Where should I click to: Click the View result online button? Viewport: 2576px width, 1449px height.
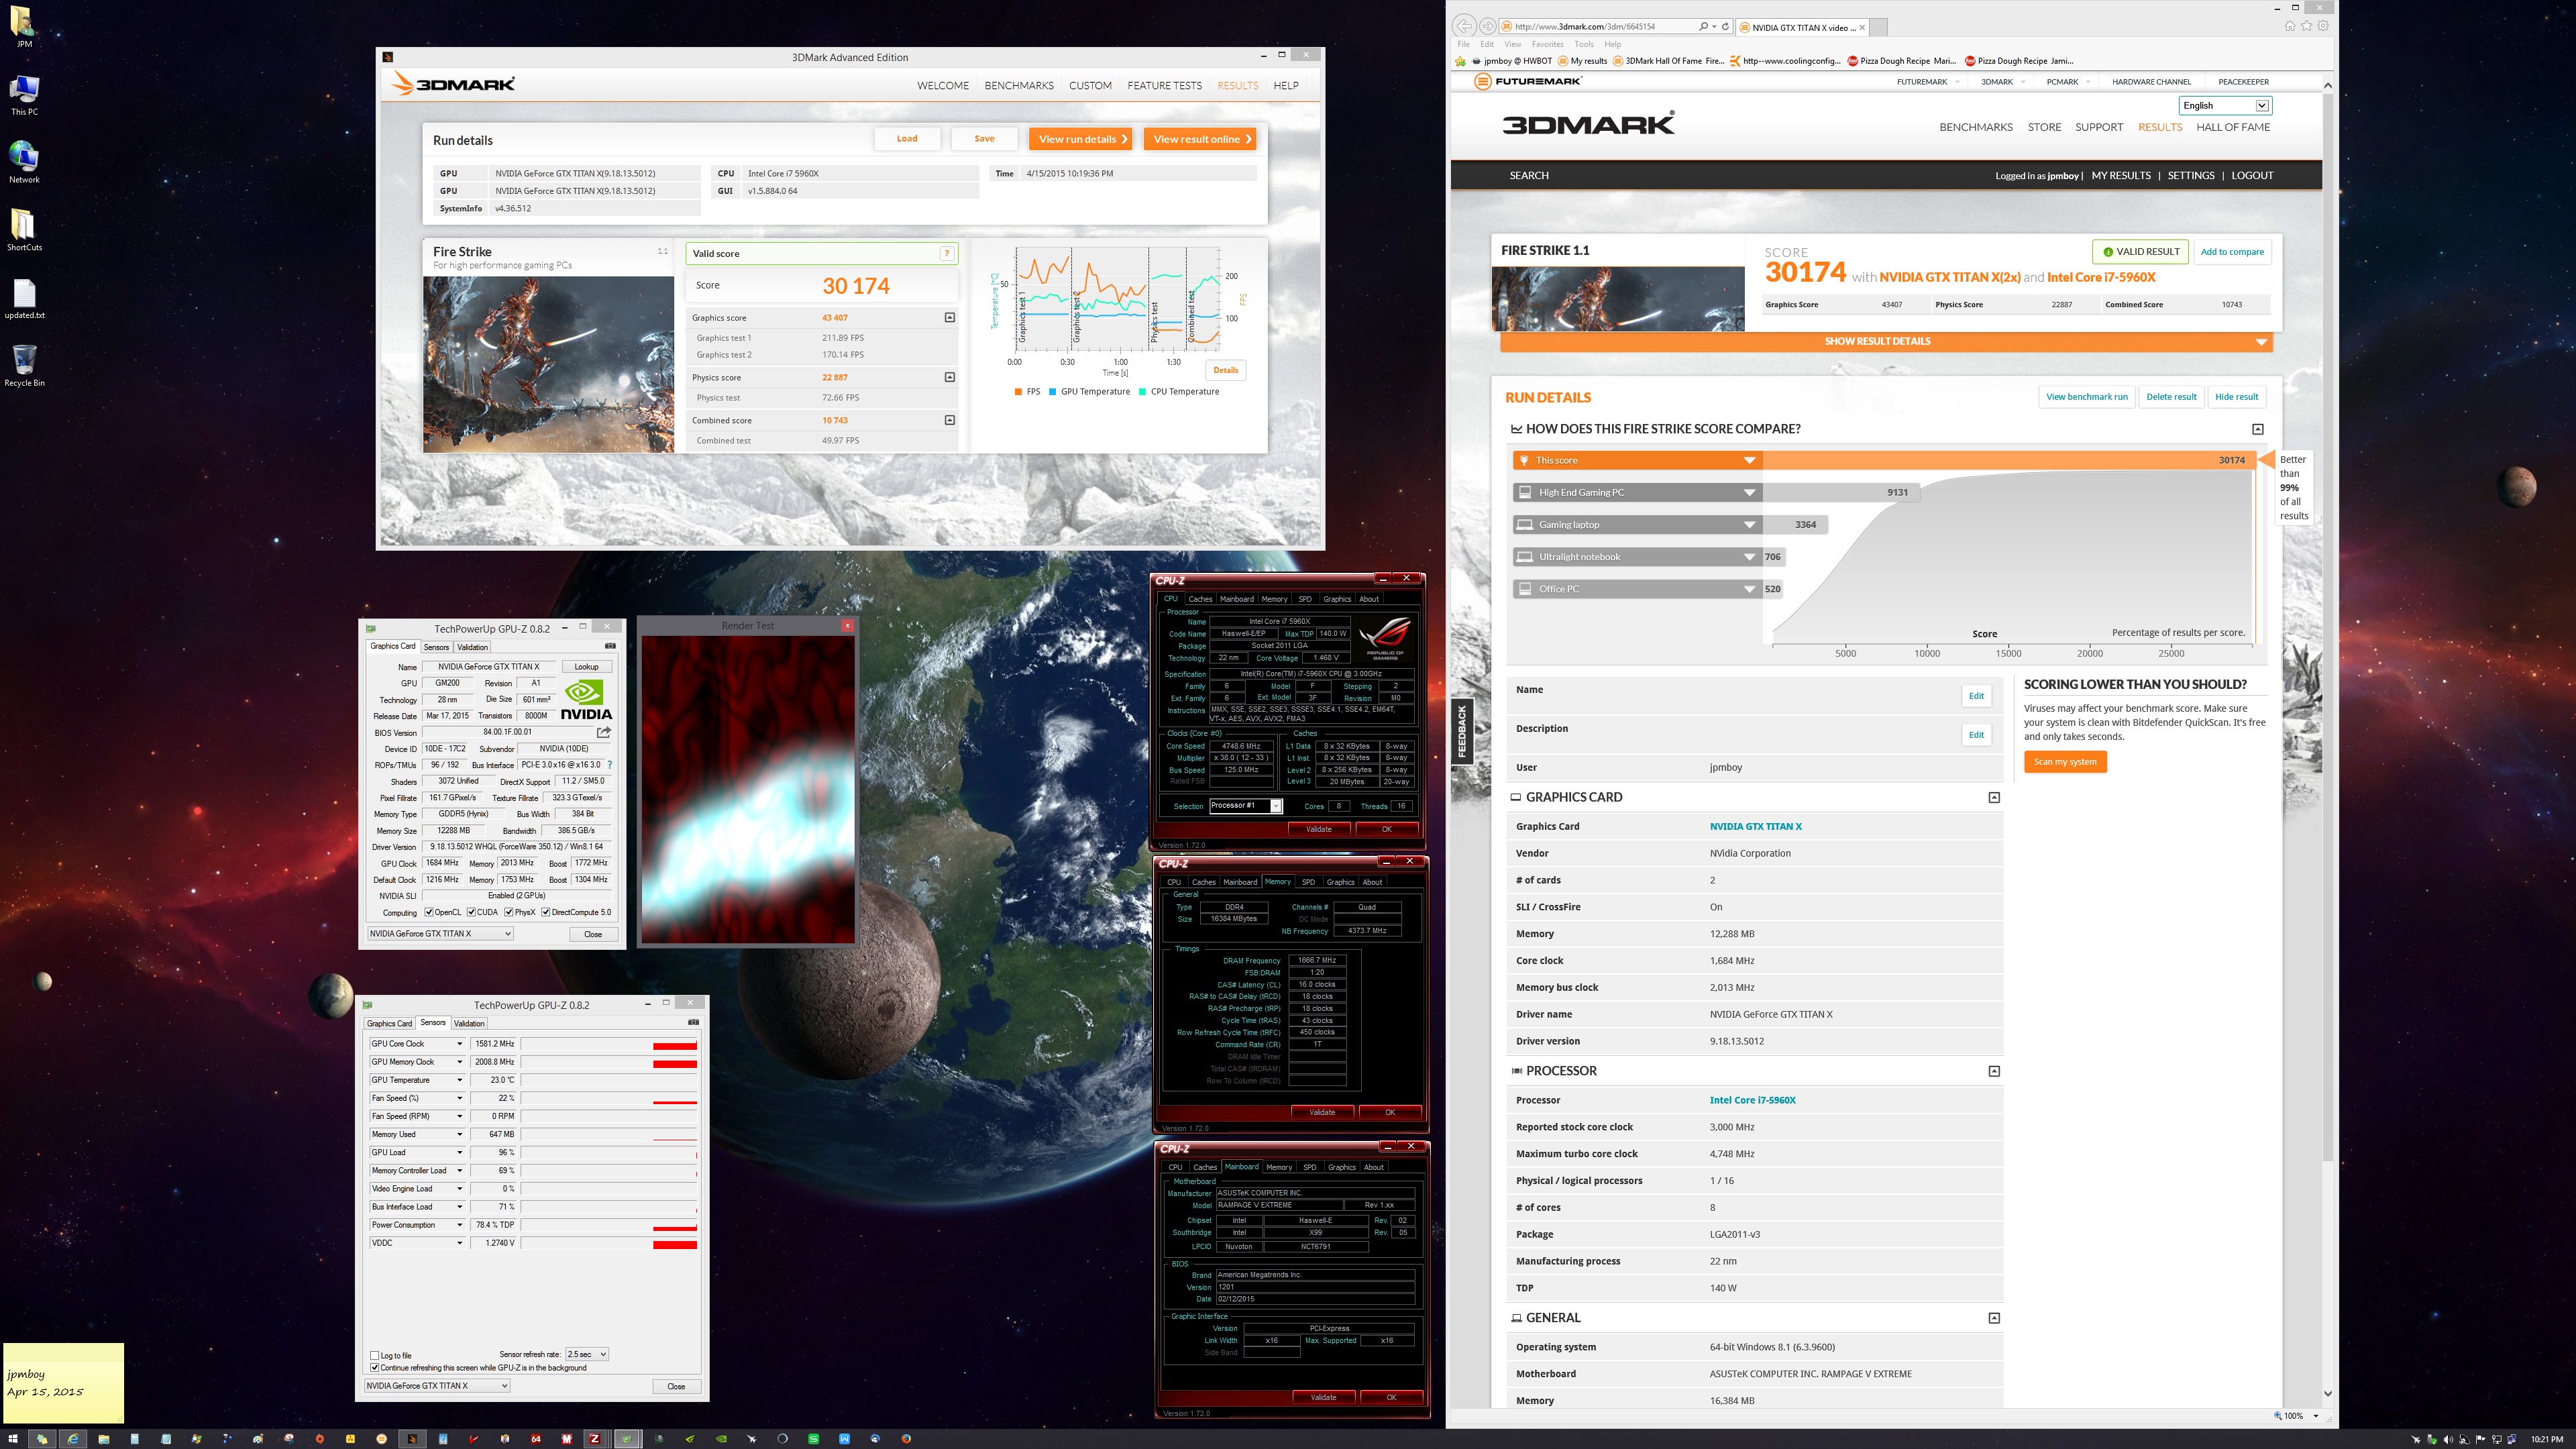[x=1199, y=139]
